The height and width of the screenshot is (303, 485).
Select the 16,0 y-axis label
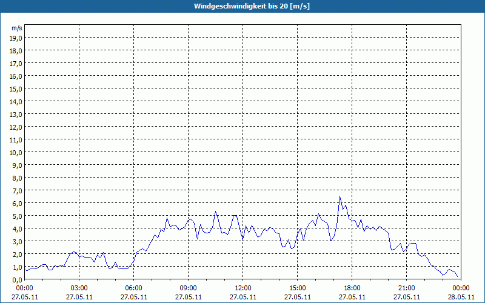[x=17, y=76]
